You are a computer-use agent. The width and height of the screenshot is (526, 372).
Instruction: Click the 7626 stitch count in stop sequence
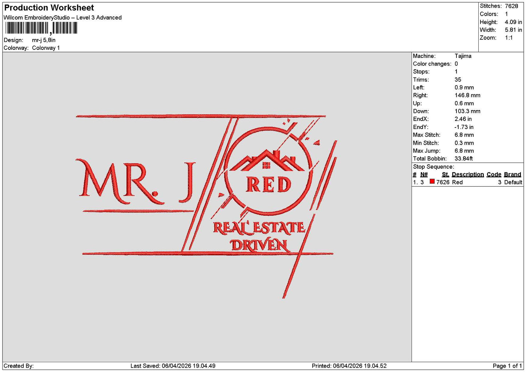[443, 182]
